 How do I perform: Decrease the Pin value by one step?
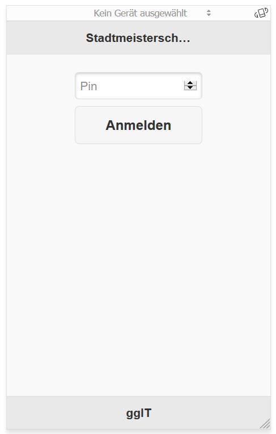(190, 88)
